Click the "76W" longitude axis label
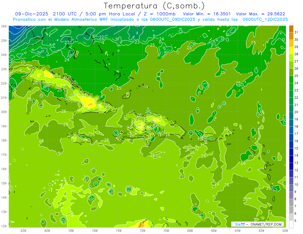This screenshot has width=303, height=234. [x=95, y=230]
